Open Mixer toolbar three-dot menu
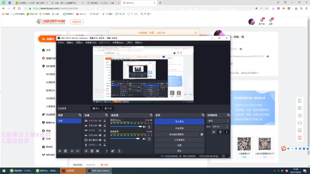This screenshot has height=174, width=310. coord(119,151)
